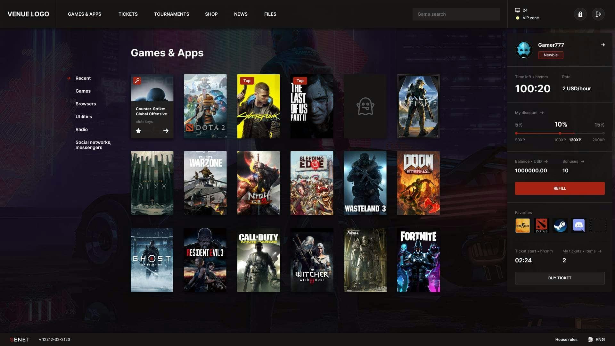615x346 pixels.
Task: Open the TOURNAMENTS menu tab
Action: (x=171, y=14)
